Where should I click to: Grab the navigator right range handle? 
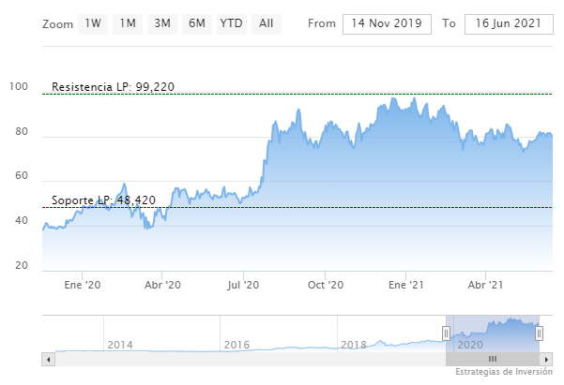tap(539, 333)
